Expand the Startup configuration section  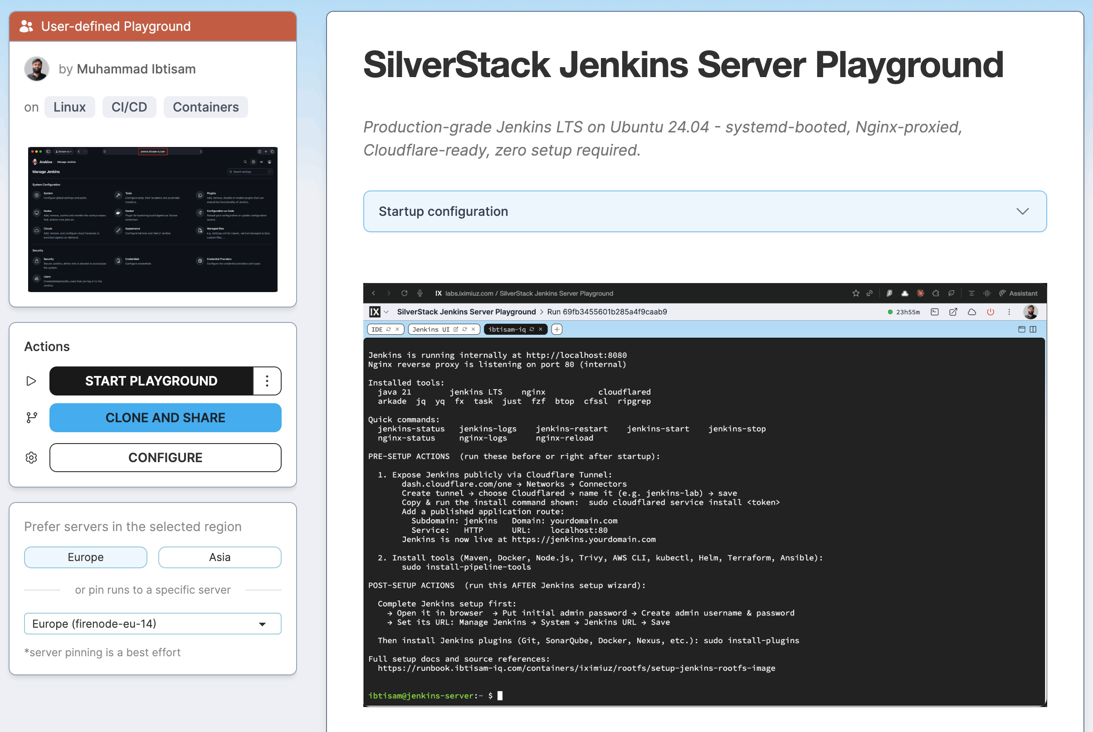pos(705,211)
